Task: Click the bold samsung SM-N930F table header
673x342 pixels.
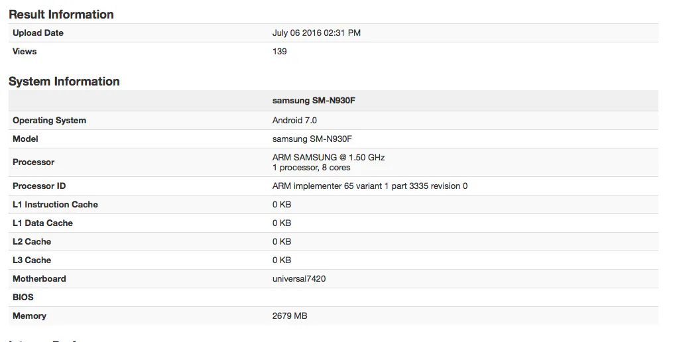Action: click(x=314, y=100)
